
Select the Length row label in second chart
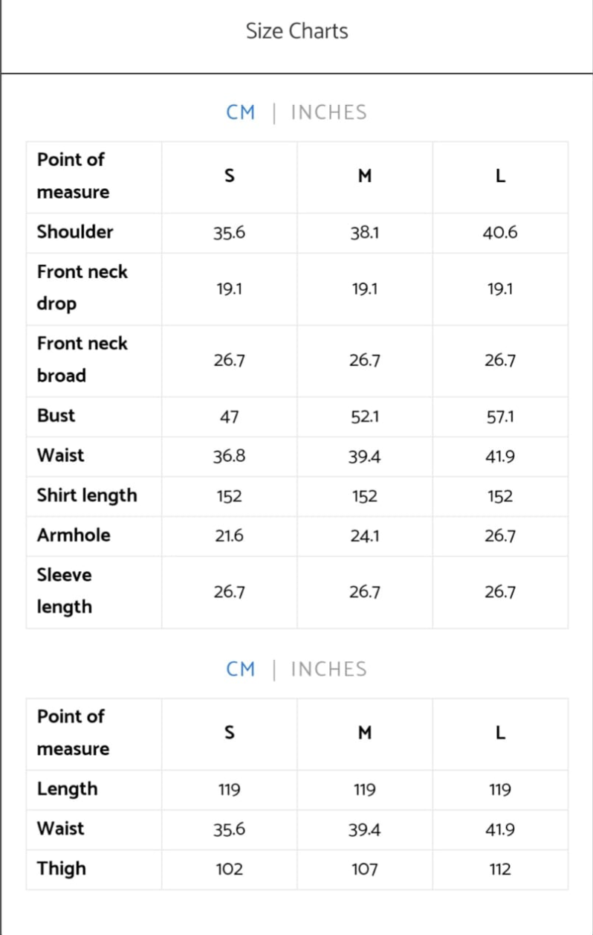coord(67,789)
